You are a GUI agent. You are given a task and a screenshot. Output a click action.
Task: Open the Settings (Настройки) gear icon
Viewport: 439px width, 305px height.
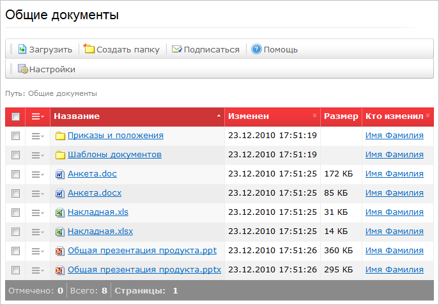[x=22, y=69]
